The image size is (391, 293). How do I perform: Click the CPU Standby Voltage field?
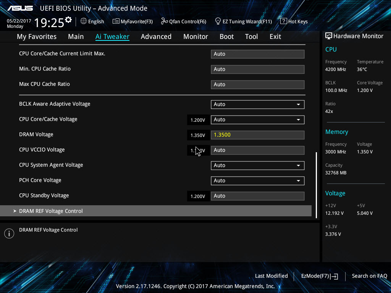pos(258,196)
